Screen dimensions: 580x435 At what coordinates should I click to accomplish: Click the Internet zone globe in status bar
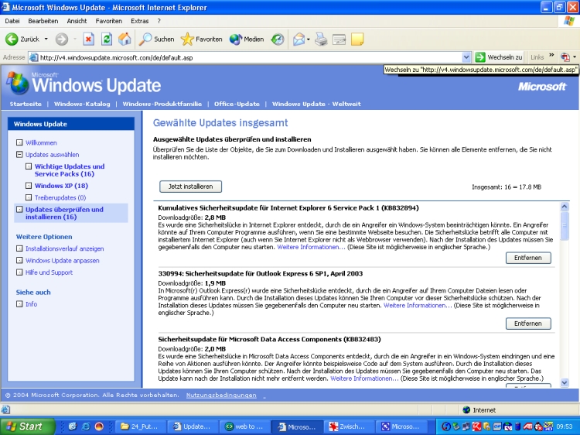point(466,409)
